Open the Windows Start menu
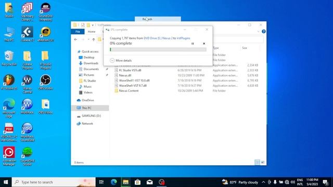Screen dimensions: 333x187 [6, 182]
